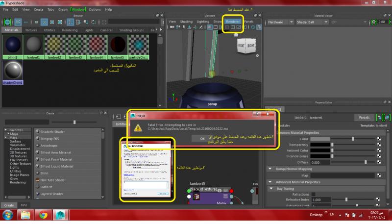
Task: Select the lambert5 material swatch
Action: [118, 47]
